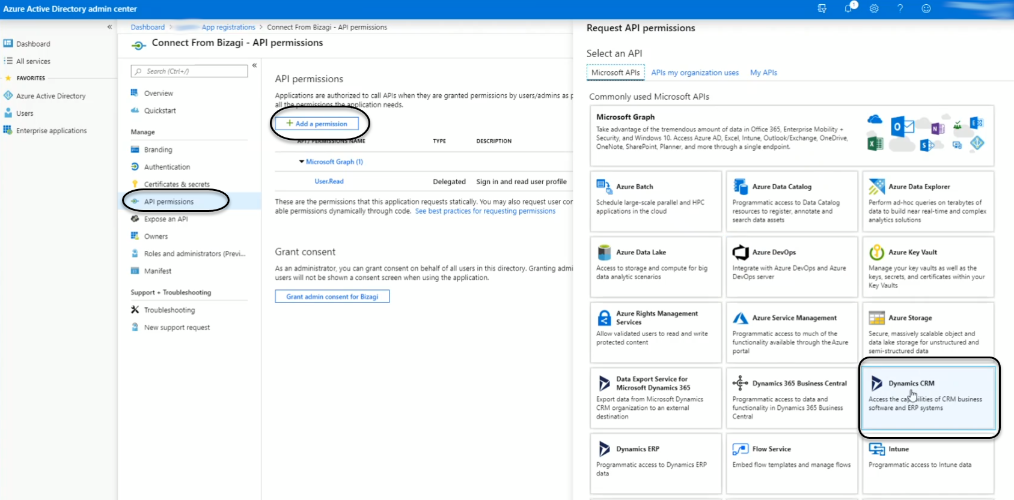The image size is (1014, 500).
Task: Select the Azure Service Management tile
Action: point(792,333)
